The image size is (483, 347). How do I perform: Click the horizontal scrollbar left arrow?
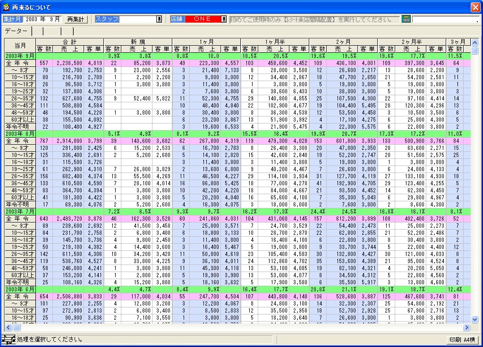pyautogui.click(x=8, y=327)
